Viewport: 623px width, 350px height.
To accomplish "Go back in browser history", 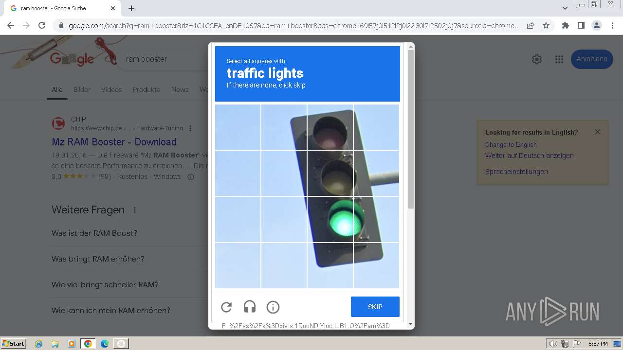I will (11, 25).
